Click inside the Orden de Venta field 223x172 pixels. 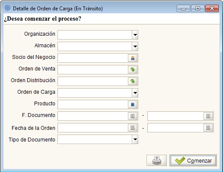coord(93,70)
